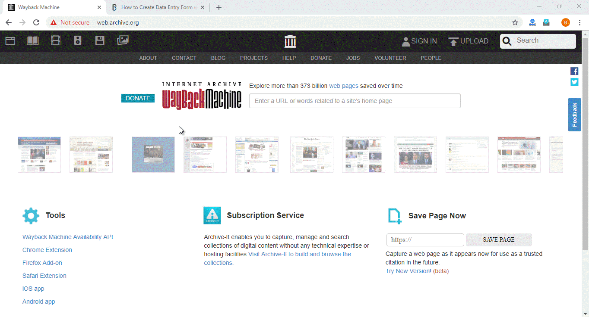The image size is (589, 317).
Task: Click the Not secure warning icon
Action: [54, 22]
